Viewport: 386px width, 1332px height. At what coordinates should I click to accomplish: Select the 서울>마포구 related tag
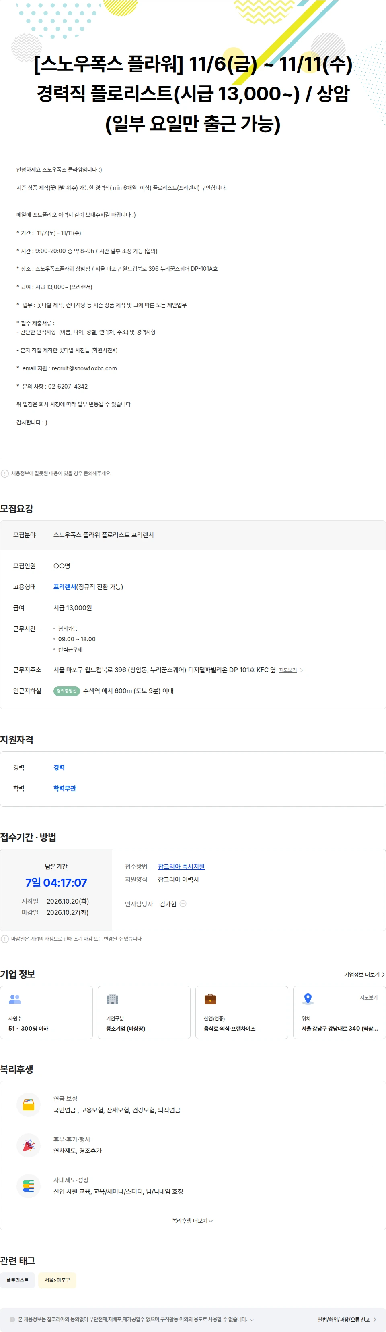point(57,1280)
